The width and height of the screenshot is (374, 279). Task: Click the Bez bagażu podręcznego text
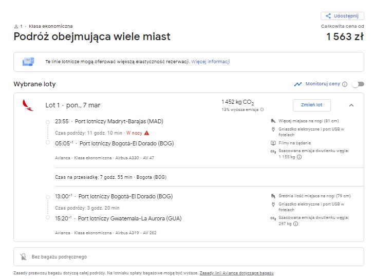coord(59,257)
